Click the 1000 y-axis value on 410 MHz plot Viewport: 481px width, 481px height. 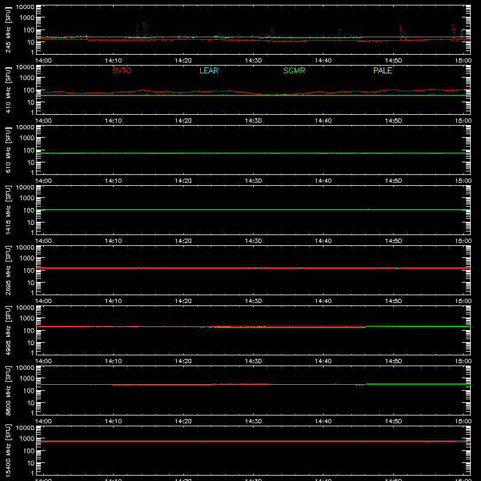27,78
